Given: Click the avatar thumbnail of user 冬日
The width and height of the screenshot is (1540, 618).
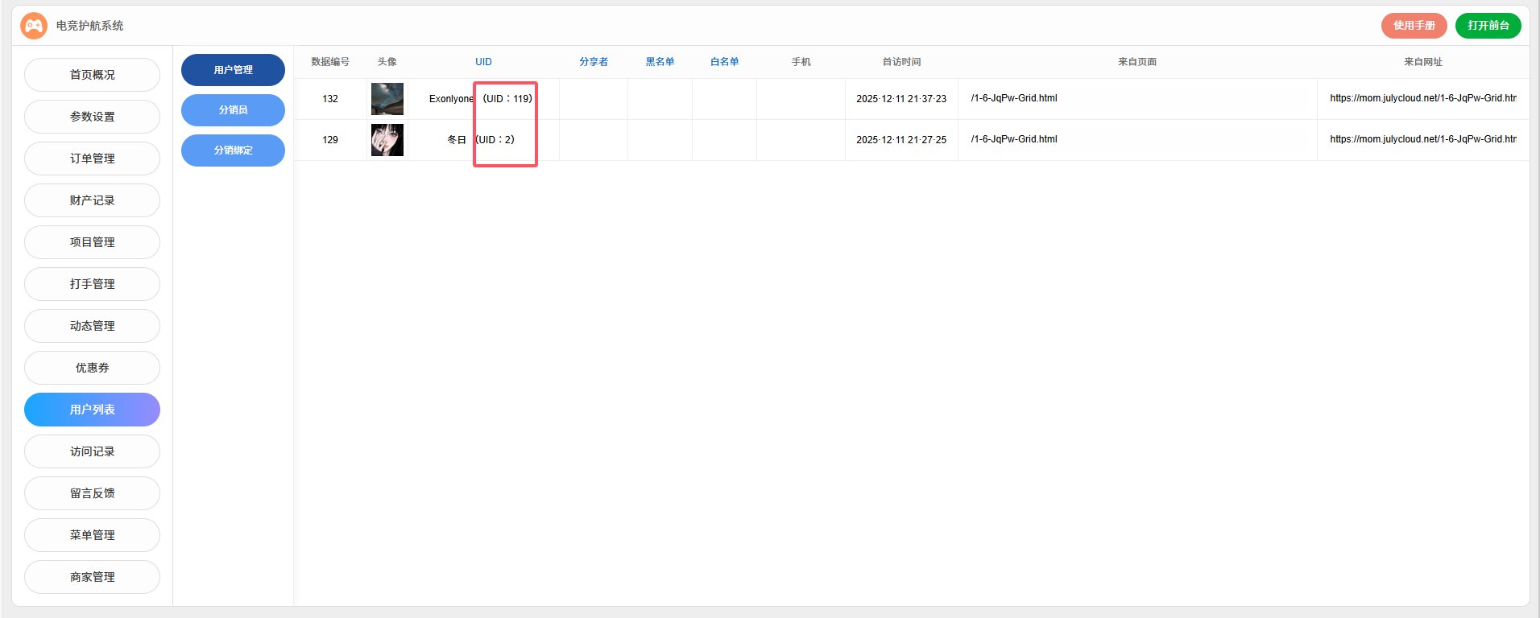Looking at the screenshot, I should (387, 140).
